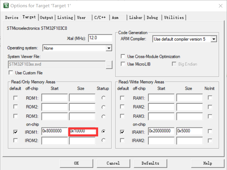Viewport: 227px width, 170px height.
Task: Select the Target tab
Action: (29, 17)
